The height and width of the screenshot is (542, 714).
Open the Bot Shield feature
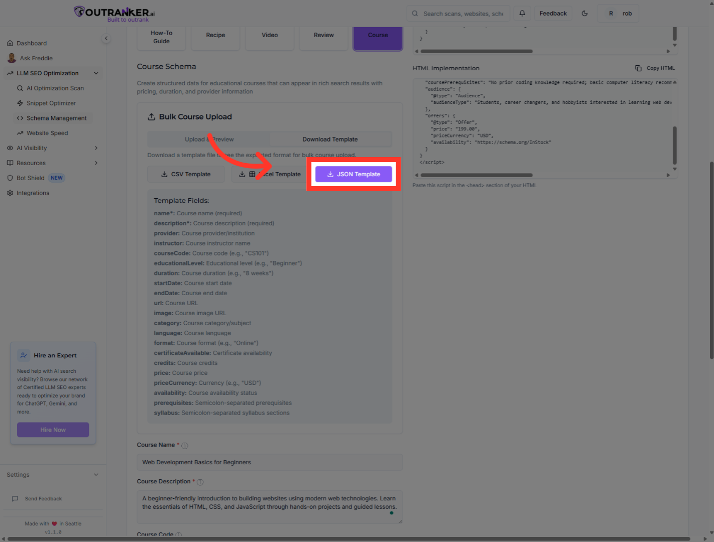pos(30,178)
